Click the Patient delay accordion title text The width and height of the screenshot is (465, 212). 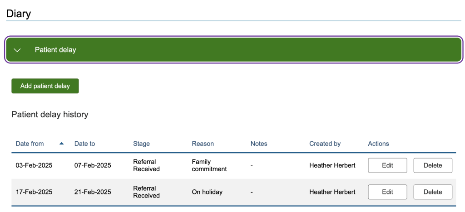[55, 50]
